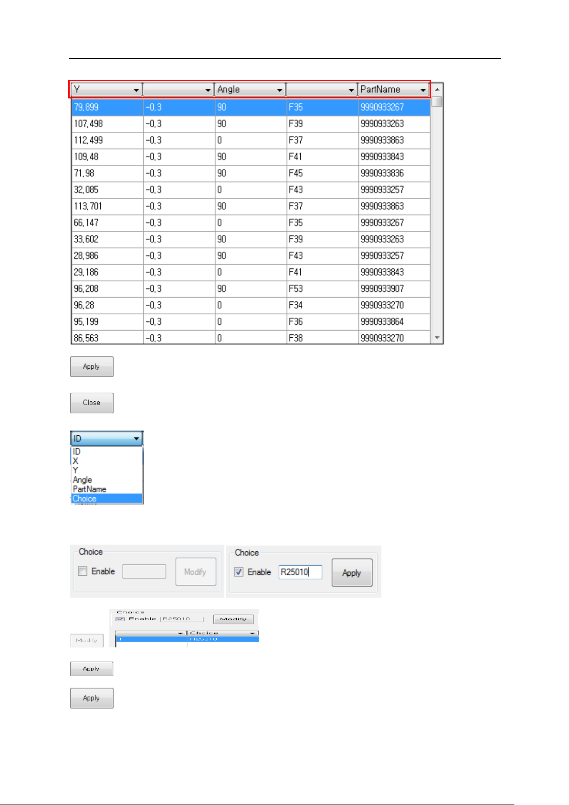
Task: Click the F38 cell
Action: click(322, 337)
